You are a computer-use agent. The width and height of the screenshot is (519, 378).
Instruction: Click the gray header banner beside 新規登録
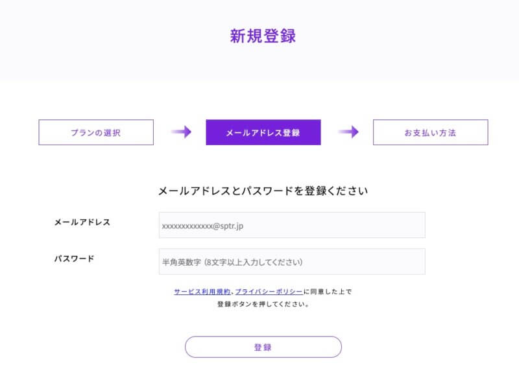tap(97, 39)
